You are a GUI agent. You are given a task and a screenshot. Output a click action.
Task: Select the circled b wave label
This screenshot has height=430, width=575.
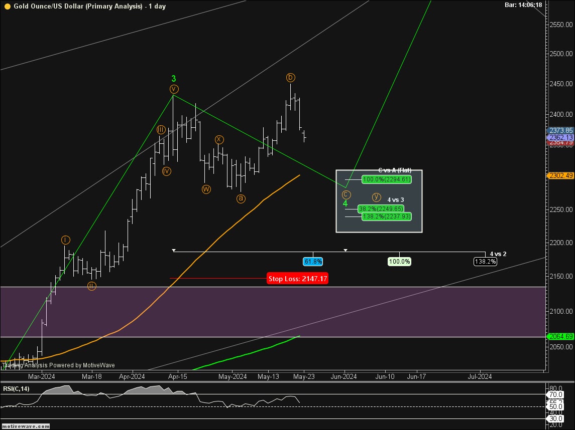tap(290, 77)
